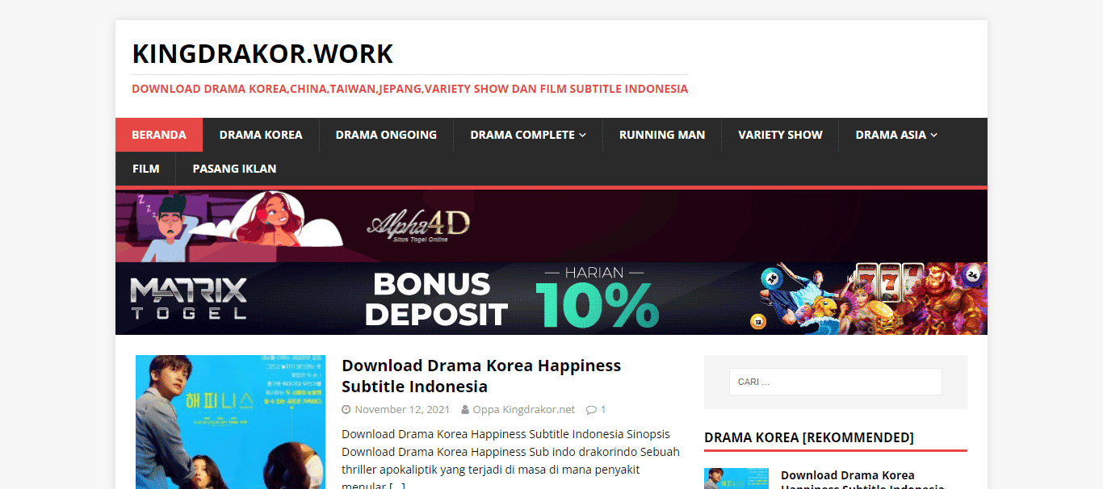The image size is (1103, 489).
Task: Expand the DRAMA COMPLETE dropdown chevron
Action: point(582,136)
